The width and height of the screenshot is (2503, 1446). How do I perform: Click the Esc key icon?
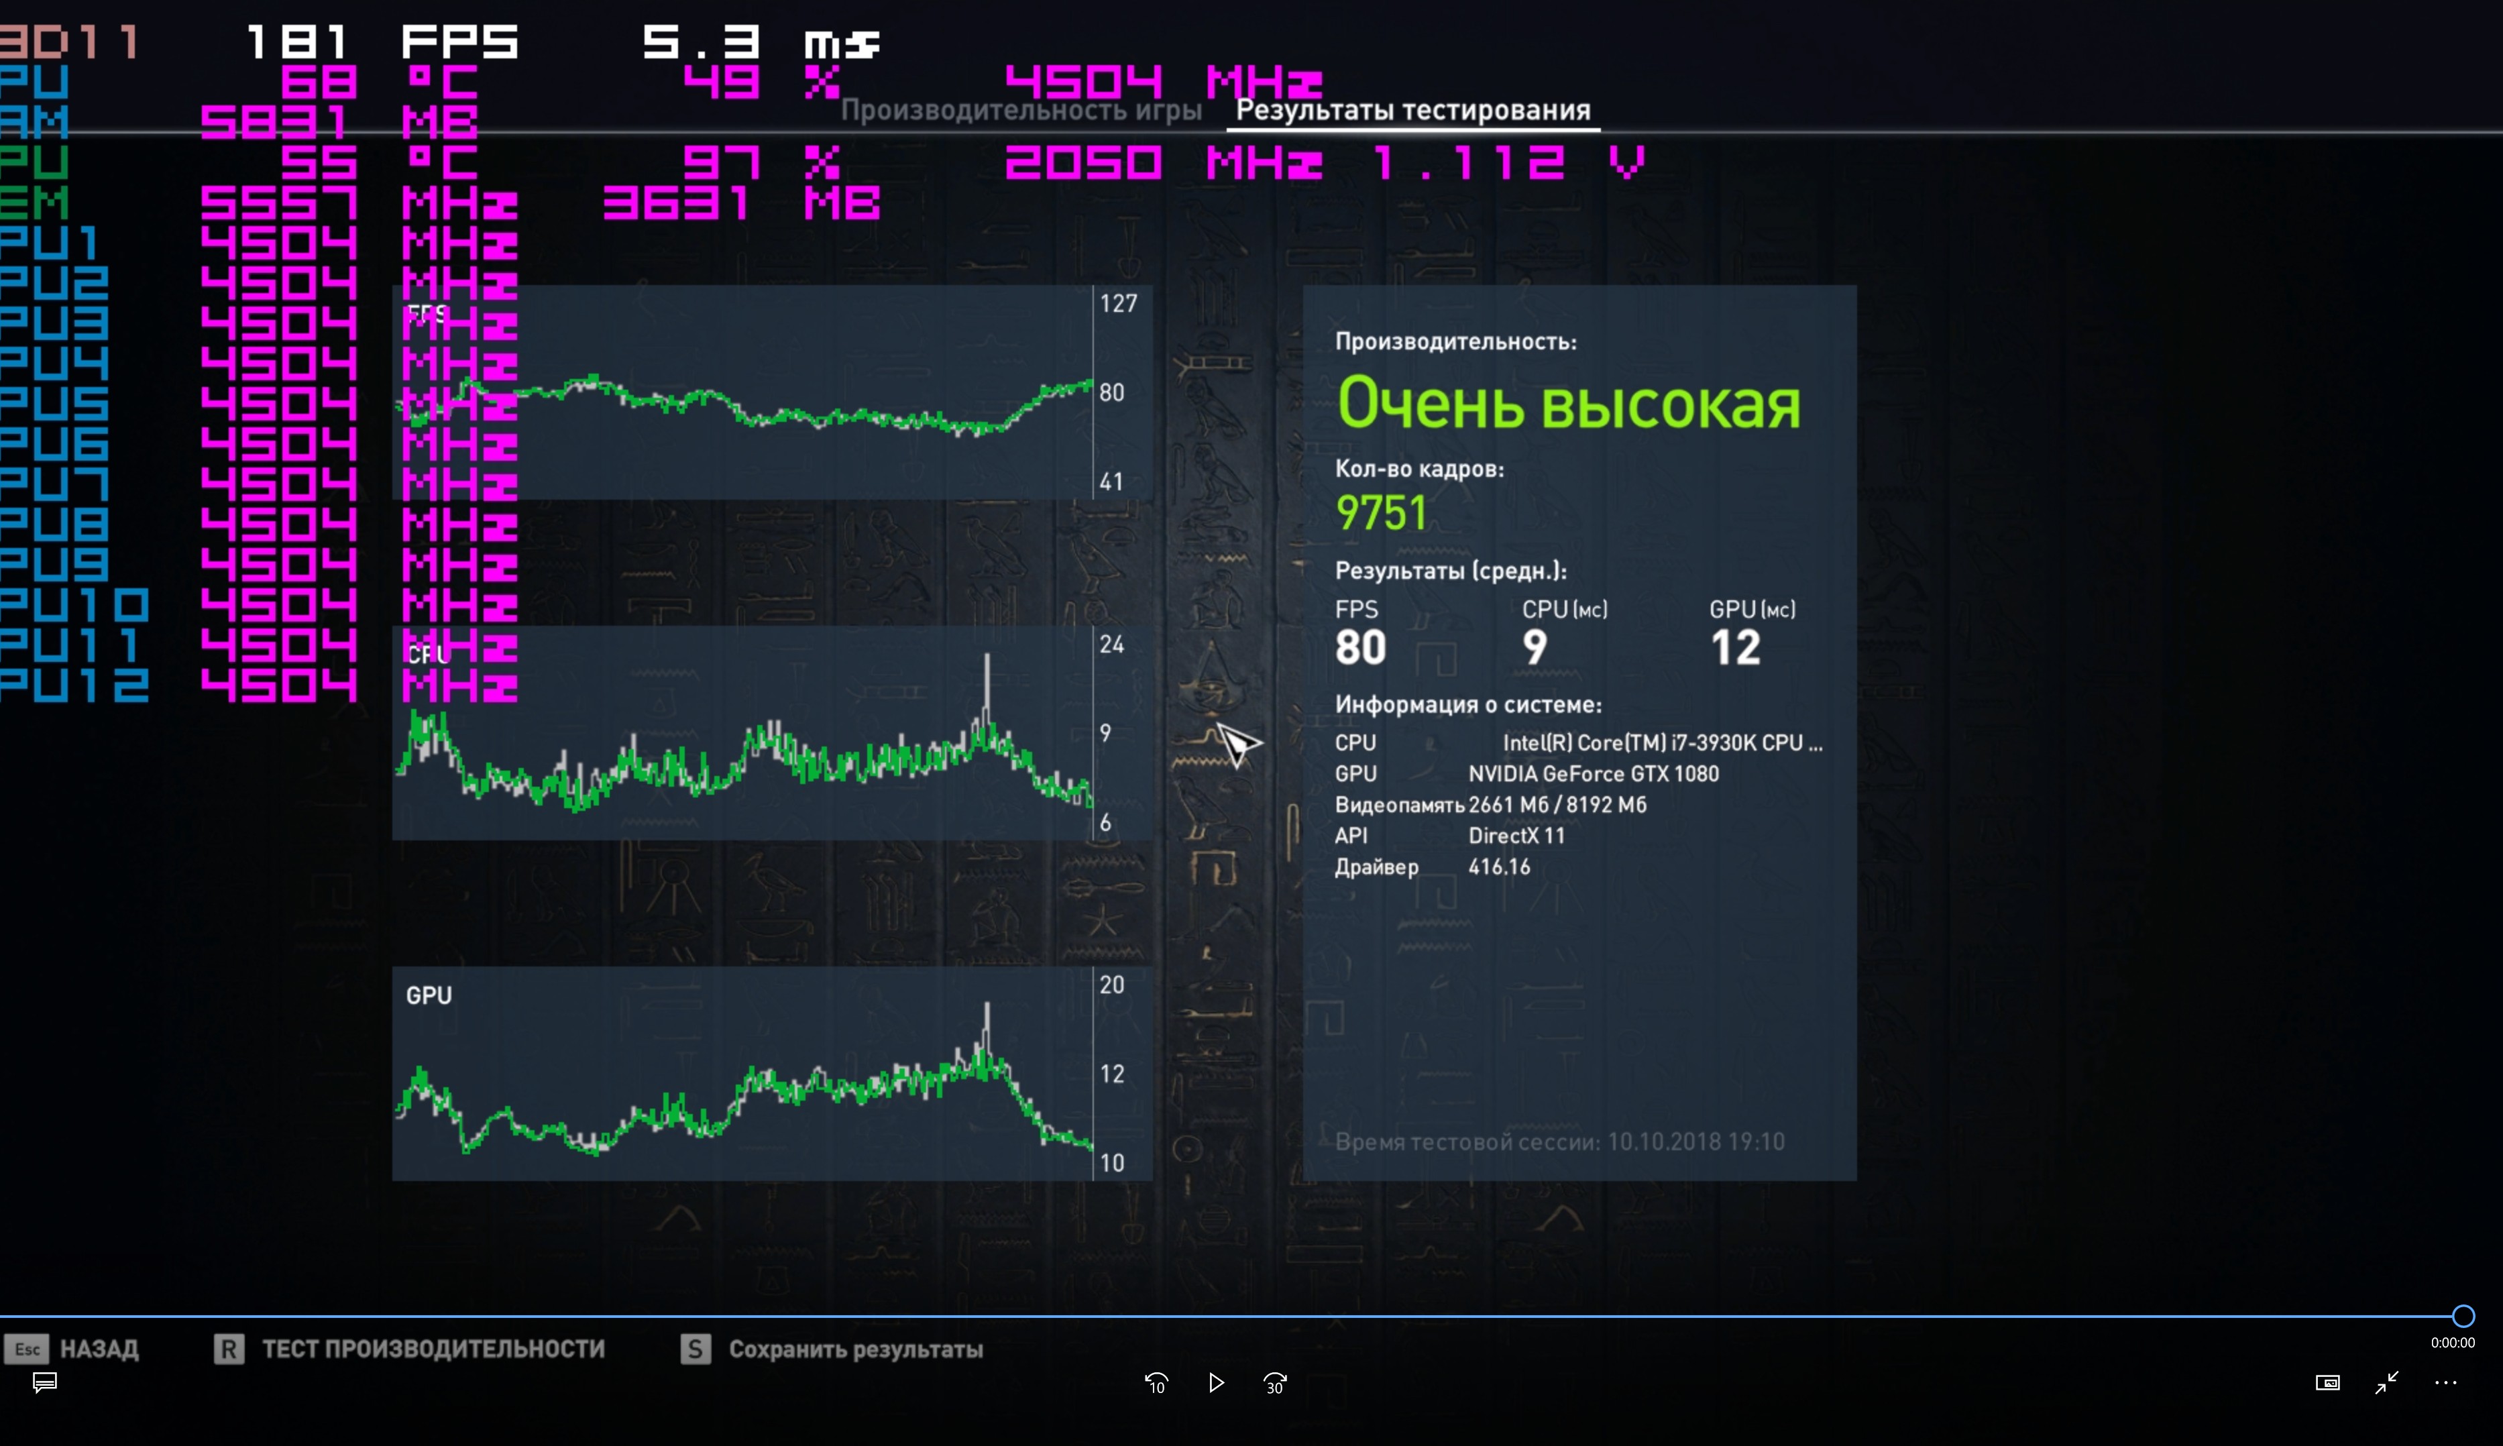[27, 1349]
